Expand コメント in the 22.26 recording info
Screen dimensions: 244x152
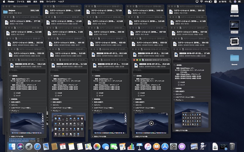pos(93,105)
